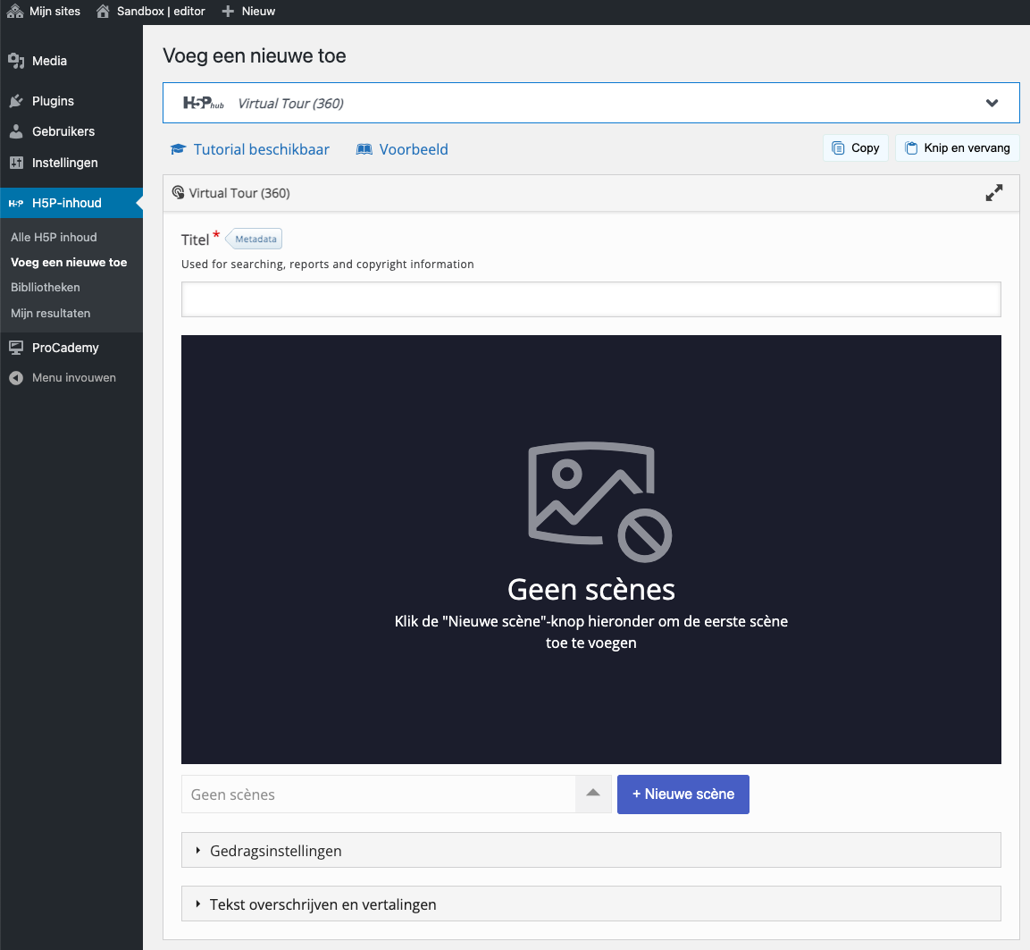This screenshot has height=950, width=1030.
Task: Click the Mijn sites toolbar icon
Action: (x=15, y=12)
